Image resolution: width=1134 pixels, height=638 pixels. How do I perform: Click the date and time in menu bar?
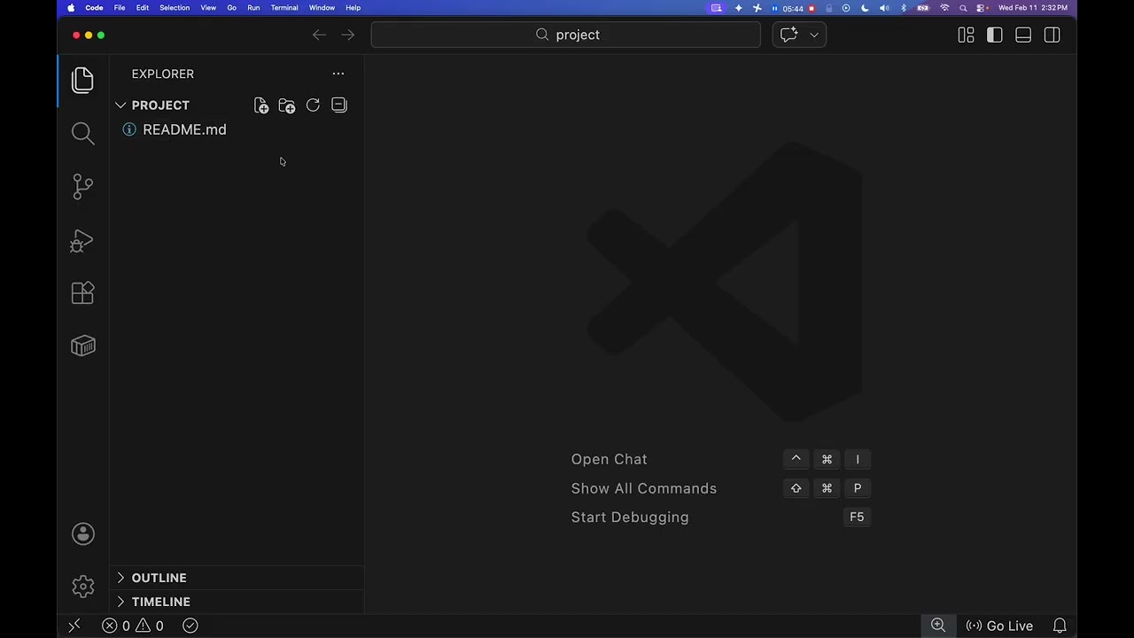[1033, 8]
